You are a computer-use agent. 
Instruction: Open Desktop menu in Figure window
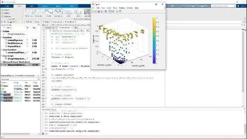pyautogui.click(x=122, y=8)
